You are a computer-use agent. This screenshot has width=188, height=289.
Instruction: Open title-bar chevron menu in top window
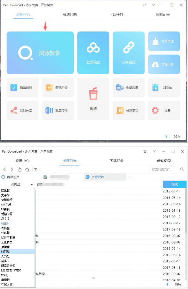click(153, 5)
